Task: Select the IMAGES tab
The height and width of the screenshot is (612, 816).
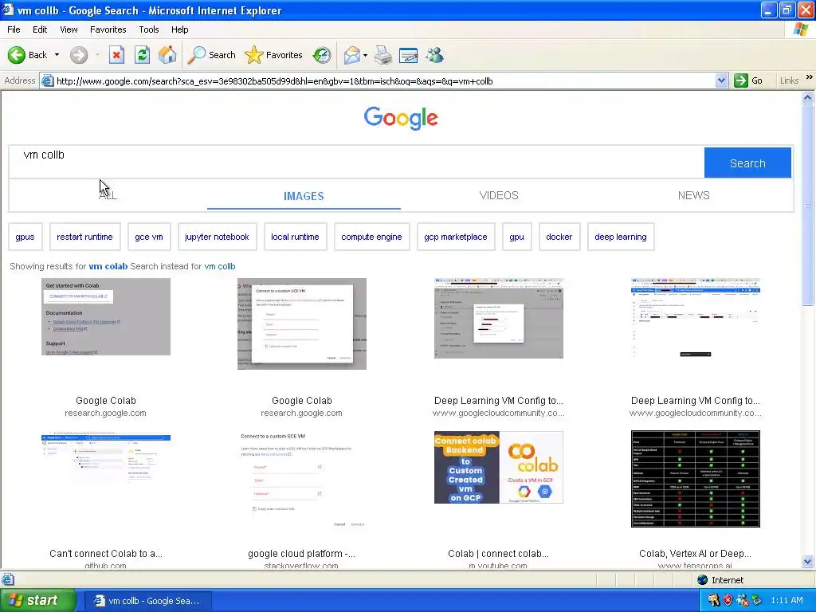Action: 304,196
